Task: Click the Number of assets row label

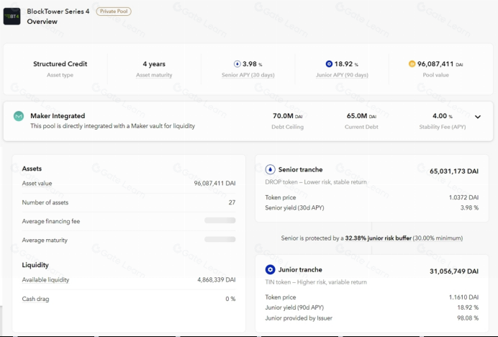Action: point(45,202)
